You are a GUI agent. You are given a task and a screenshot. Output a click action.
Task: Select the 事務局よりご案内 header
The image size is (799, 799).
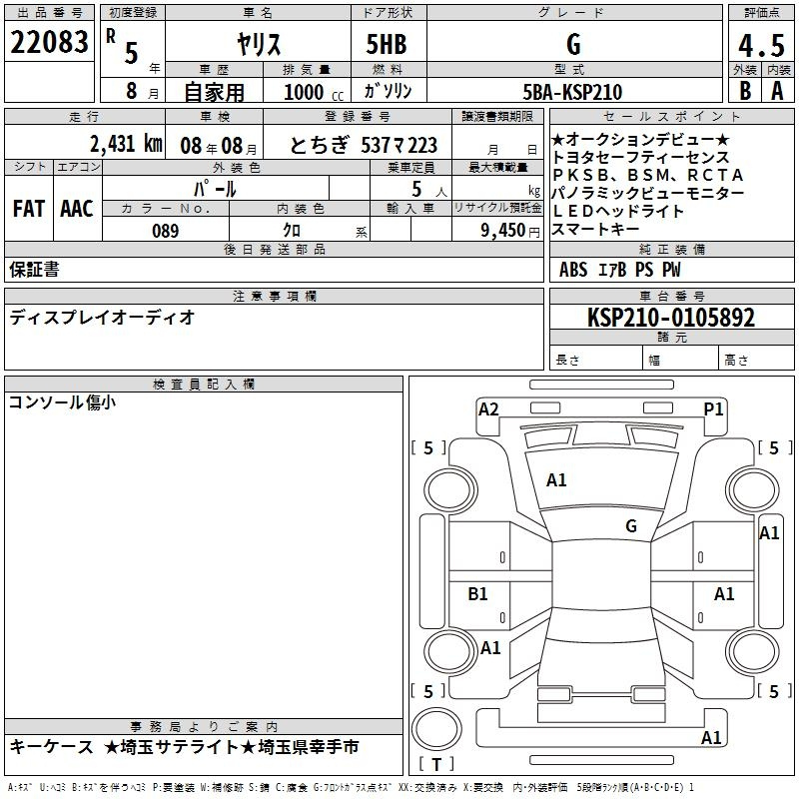tap(204, 727)
